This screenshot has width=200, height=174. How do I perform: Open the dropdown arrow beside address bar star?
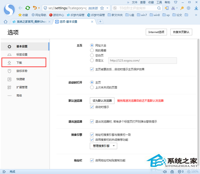pyautogui.click(x=107, y=8)
